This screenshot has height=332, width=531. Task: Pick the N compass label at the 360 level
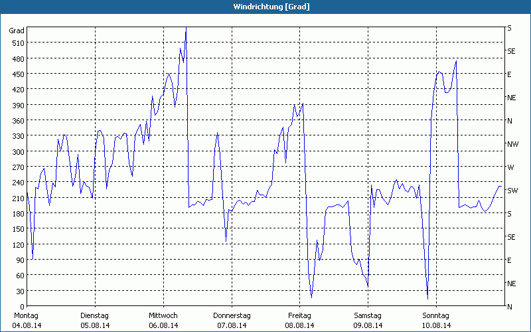(x=509, y=121)
